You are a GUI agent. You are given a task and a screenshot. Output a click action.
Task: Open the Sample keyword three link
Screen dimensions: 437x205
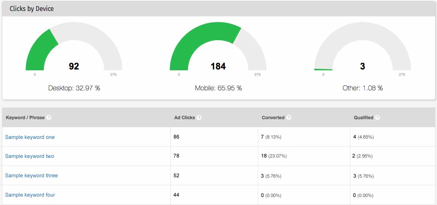pyautogui.click(x=32, y=175)
